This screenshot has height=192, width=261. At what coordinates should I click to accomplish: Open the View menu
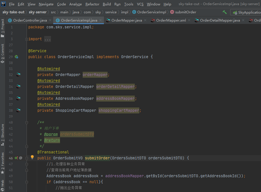(31, 4)
